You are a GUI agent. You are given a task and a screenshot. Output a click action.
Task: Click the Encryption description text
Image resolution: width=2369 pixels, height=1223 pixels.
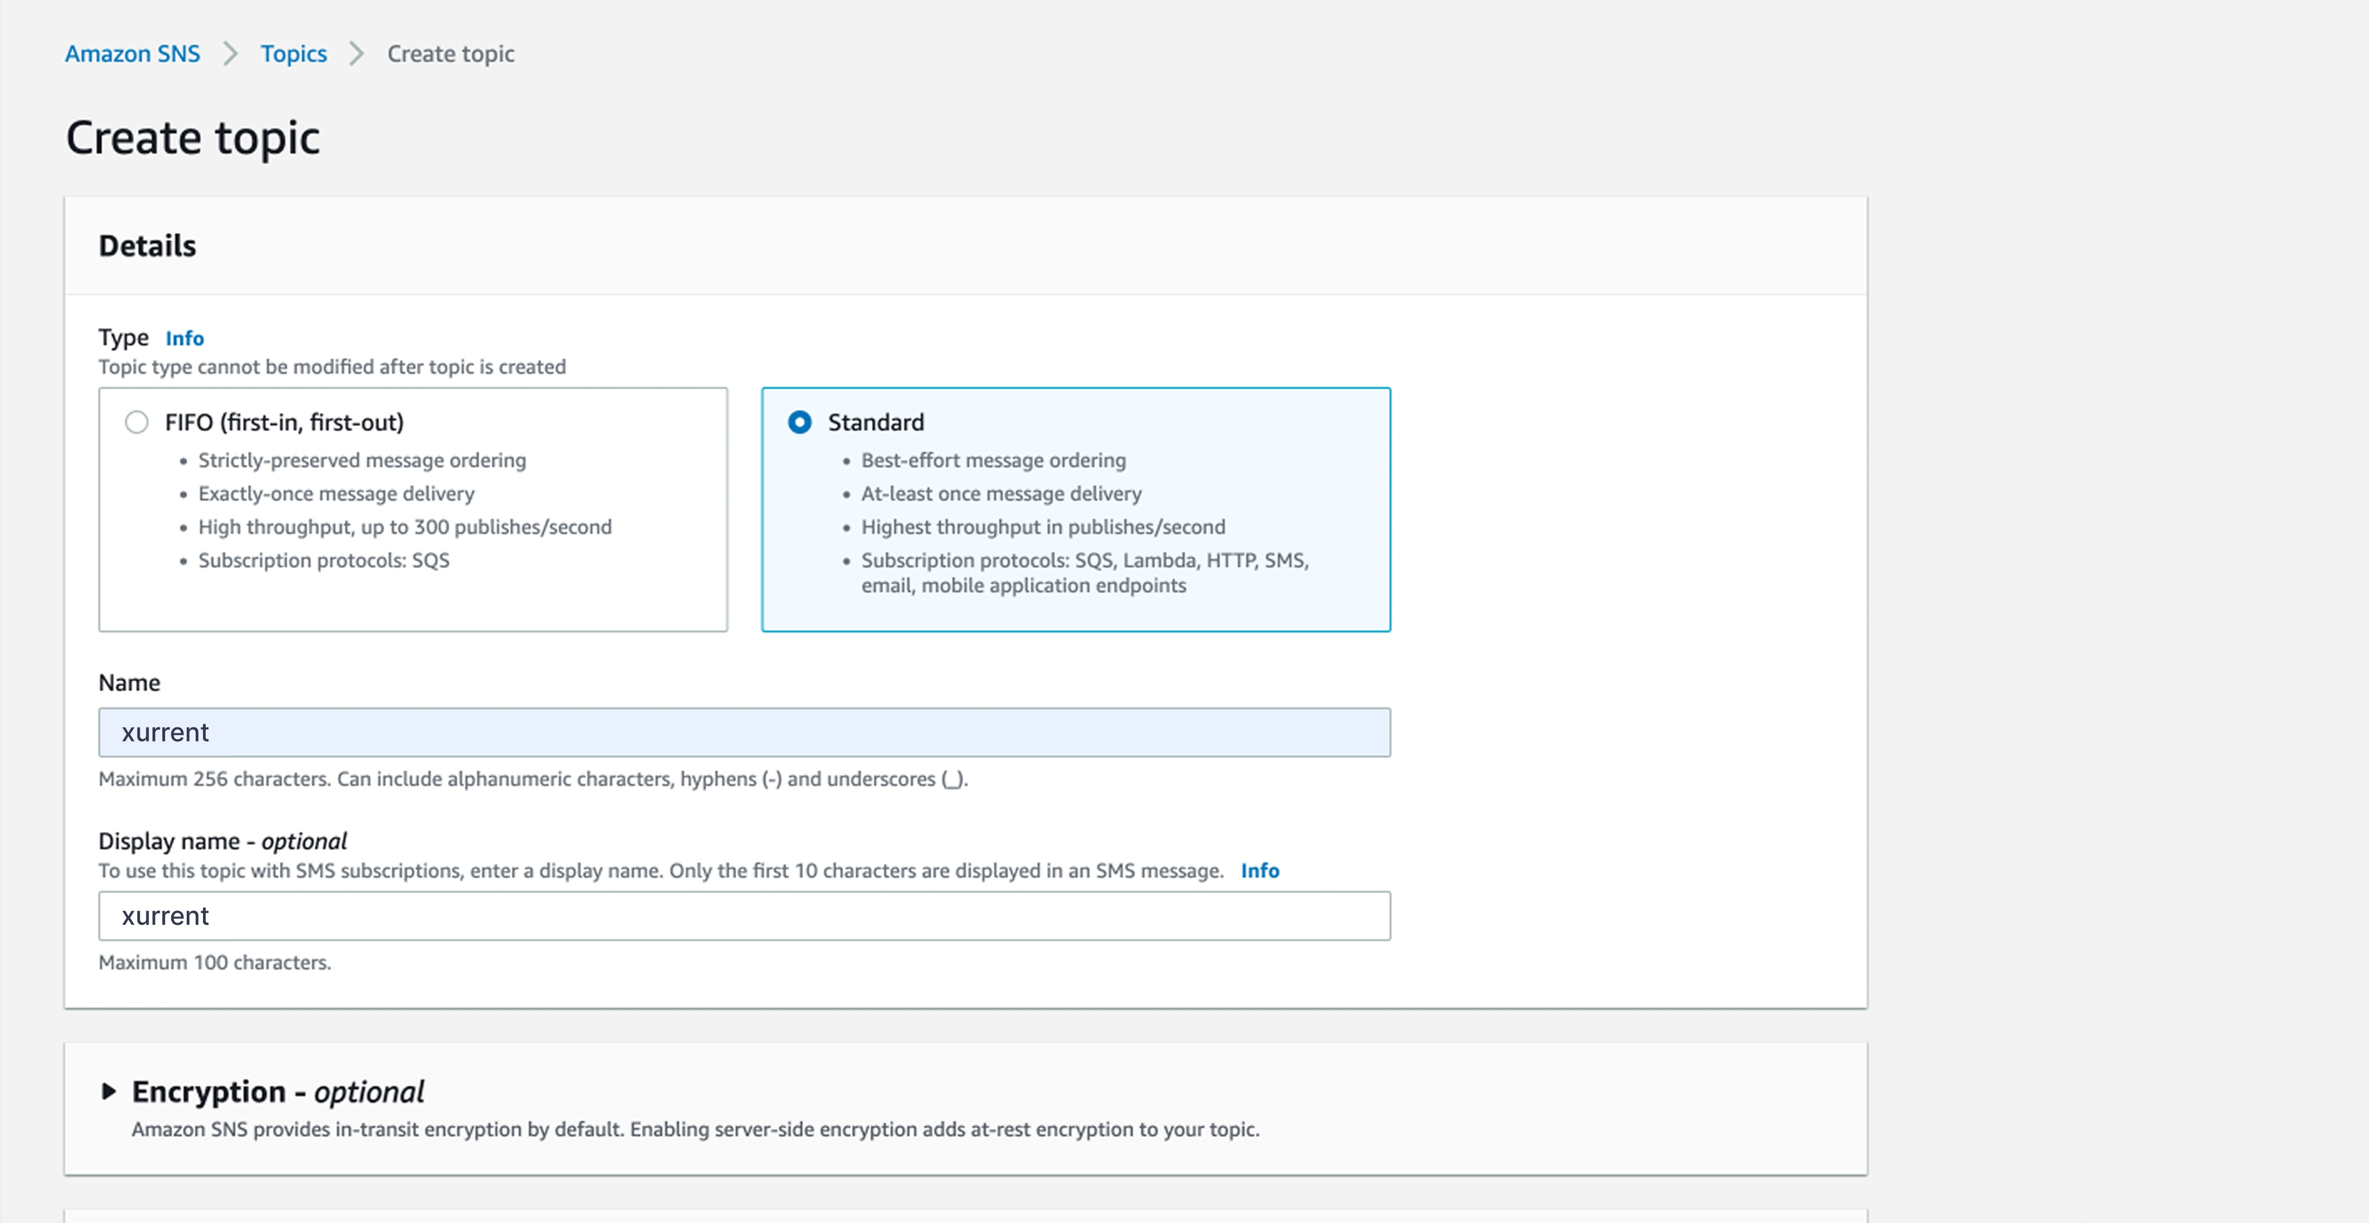pos(695,1129)
